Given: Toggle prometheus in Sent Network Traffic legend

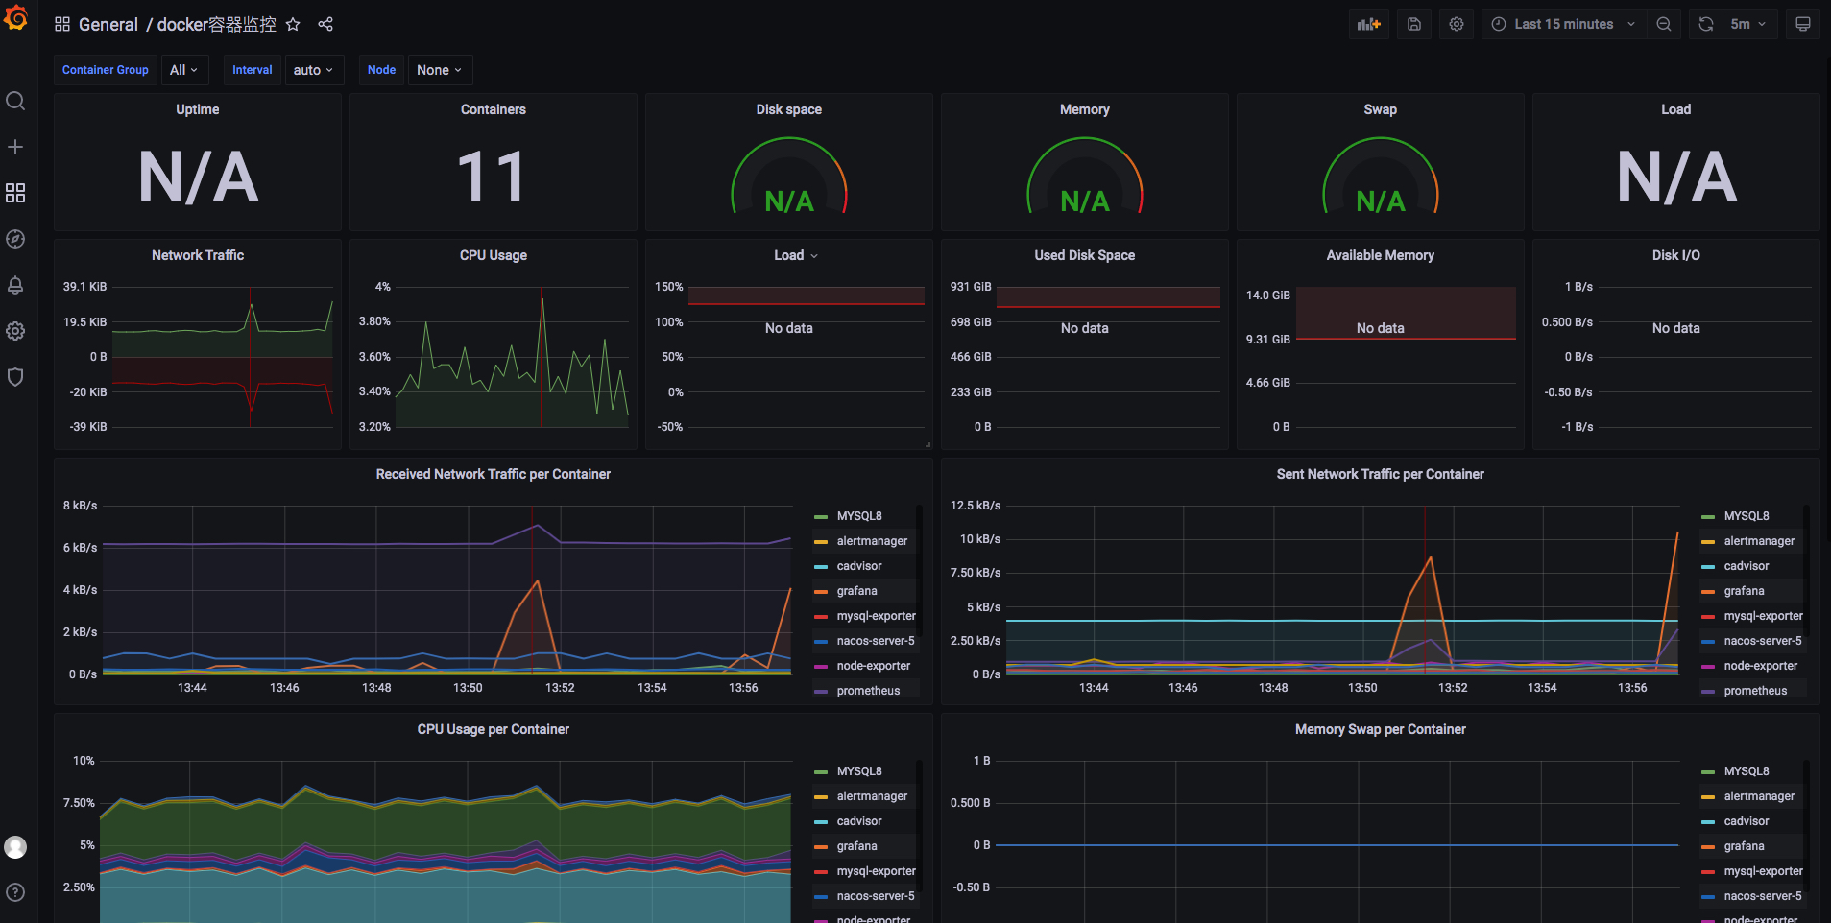Looking at the screenshot, I should [x=1756, y=691].
